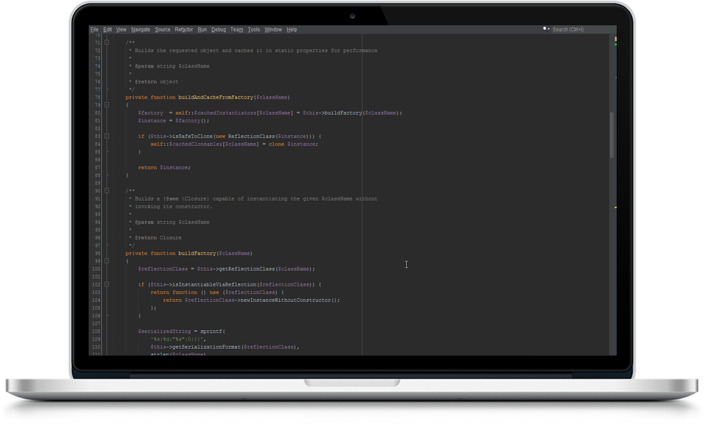Open the Navigate menu
The image size is (704, 425).
tap(141, 30)
